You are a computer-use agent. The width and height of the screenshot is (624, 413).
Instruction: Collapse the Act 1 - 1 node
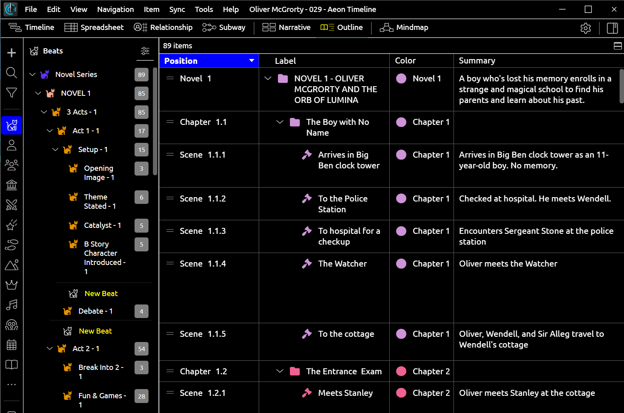click(50, 131)
